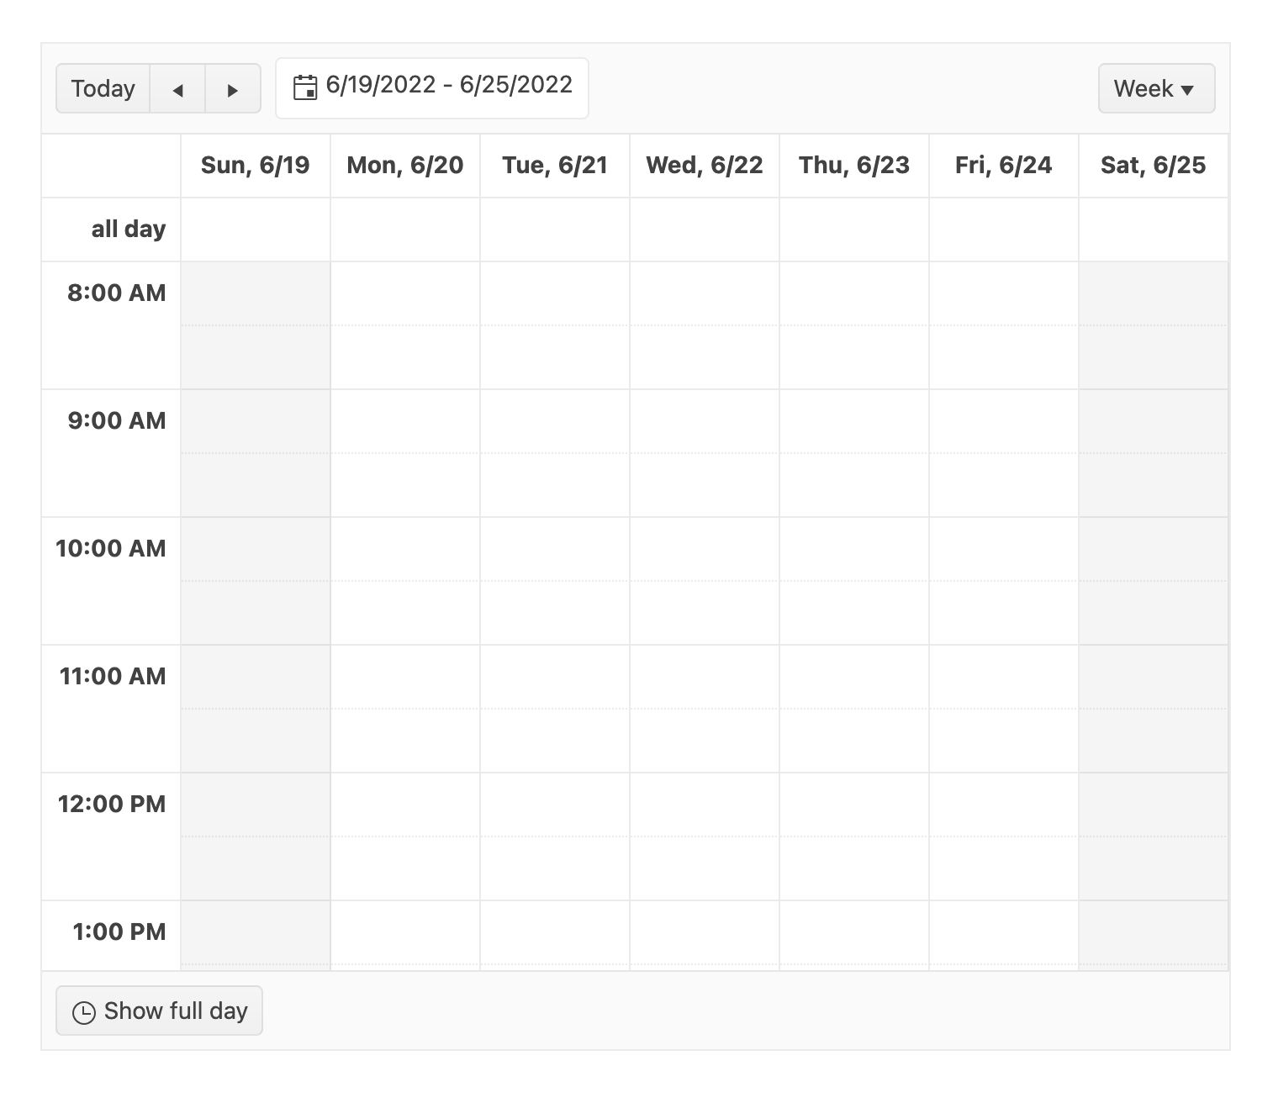Select Monday 8:00 AM time slot

[405, 293]
